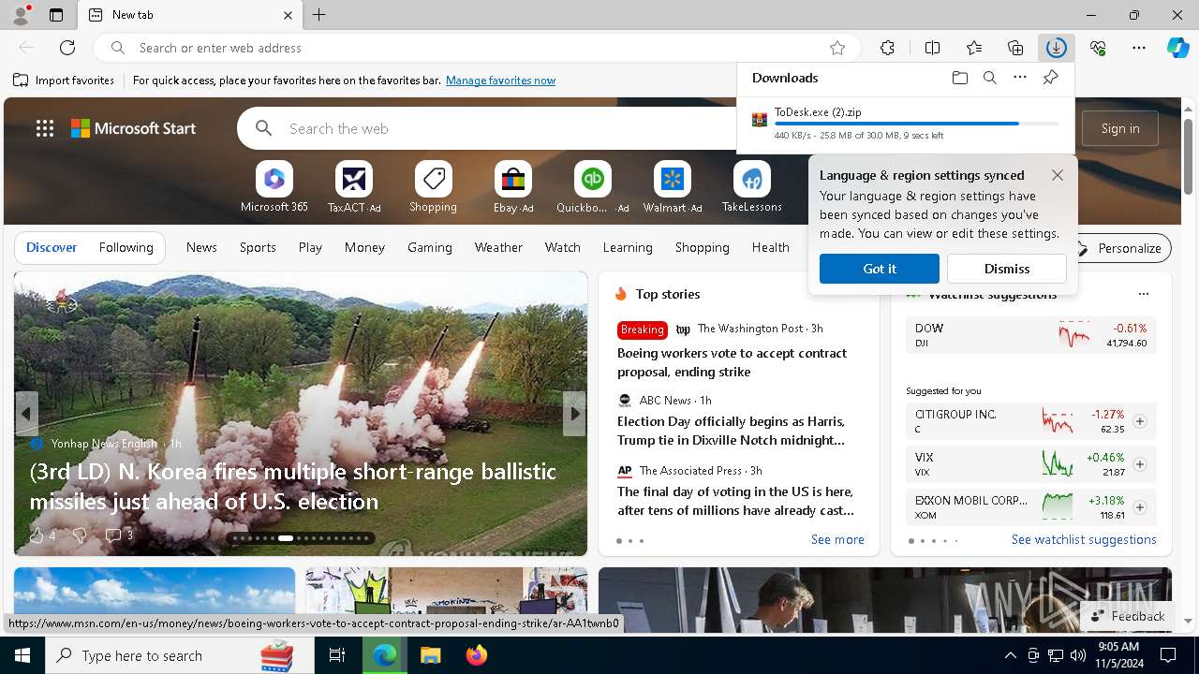Search downloads with magnifier icon
This screenshot has height=674, width=1199.
tap(989, 78)
